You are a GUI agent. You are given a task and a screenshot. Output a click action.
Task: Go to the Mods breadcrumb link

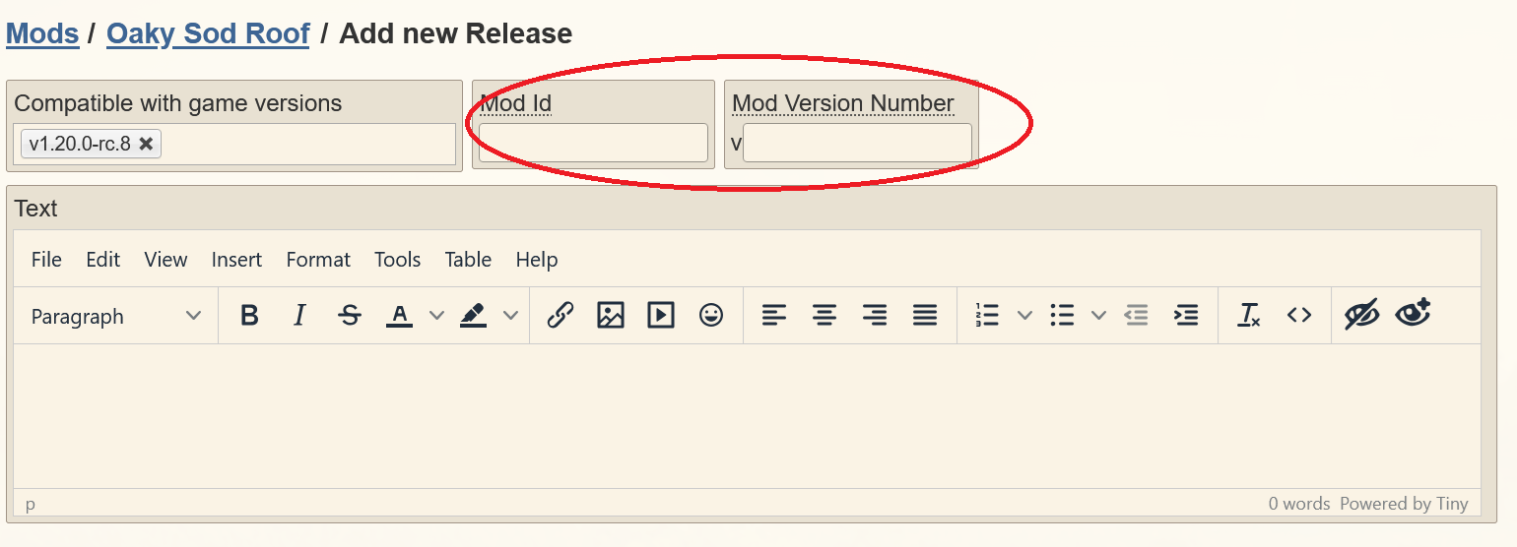pos(42,33)
